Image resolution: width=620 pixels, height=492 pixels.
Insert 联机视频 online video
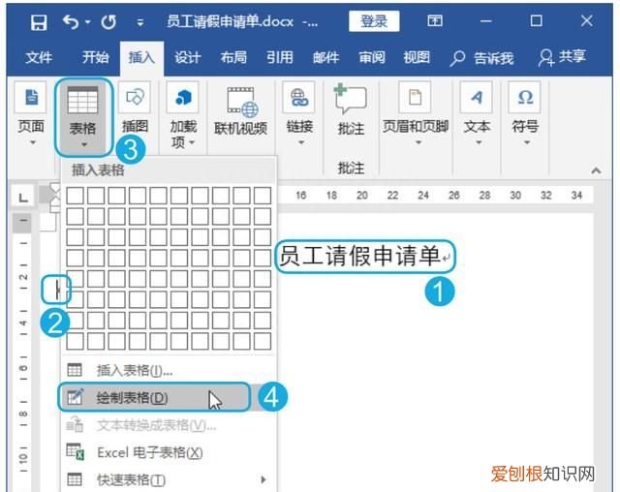pyautogui.click(x=240, y=111)
